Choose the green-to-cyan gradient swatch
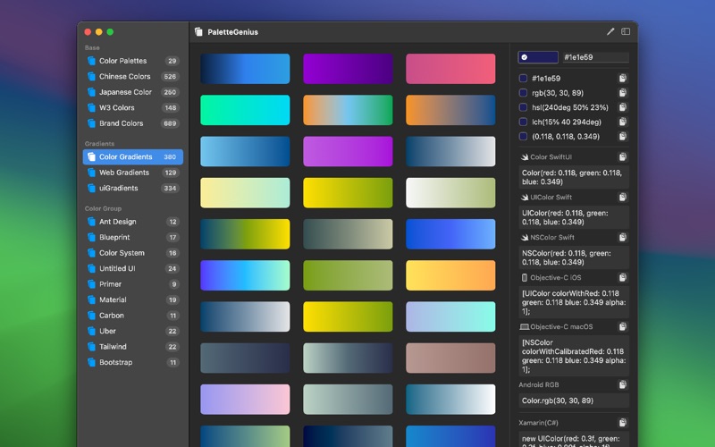Viewport: 715px width, 447px height. click(x=245, y=110)
